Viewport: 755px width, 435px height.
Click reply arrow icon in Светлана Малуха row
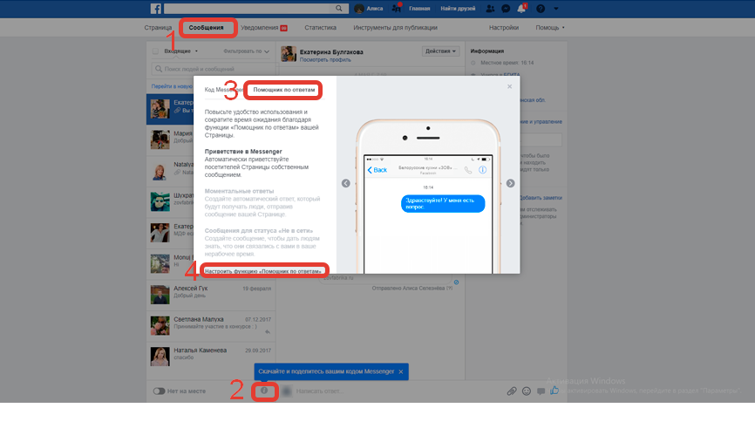pos(268,332)
